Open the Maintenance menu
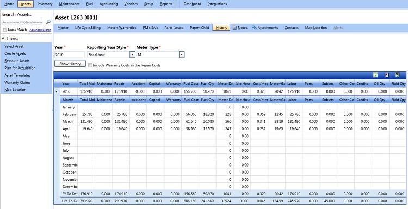Screen dimensions: 408x209 click(69, 4)
